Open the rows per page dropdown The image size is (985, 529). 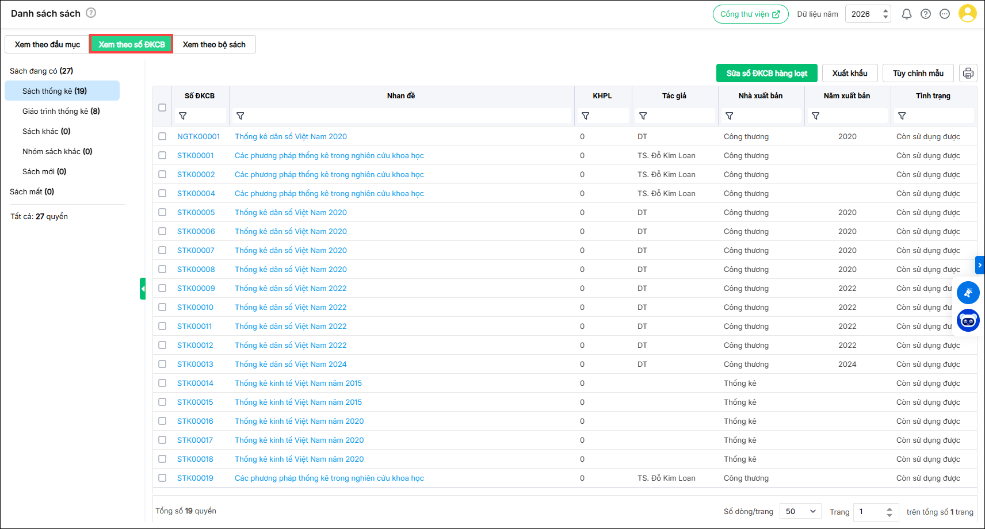pos(800,511)
